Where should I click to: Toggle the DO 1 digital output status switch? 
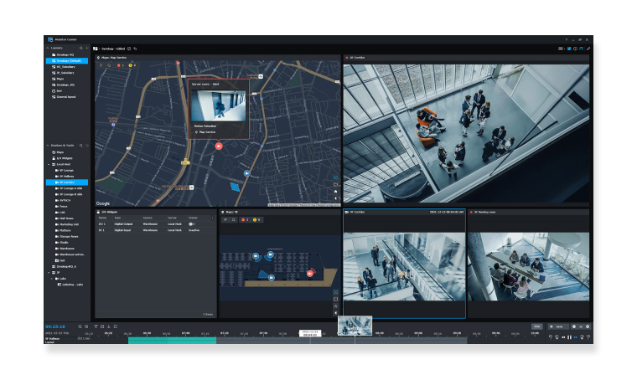(x=192, y=223)
